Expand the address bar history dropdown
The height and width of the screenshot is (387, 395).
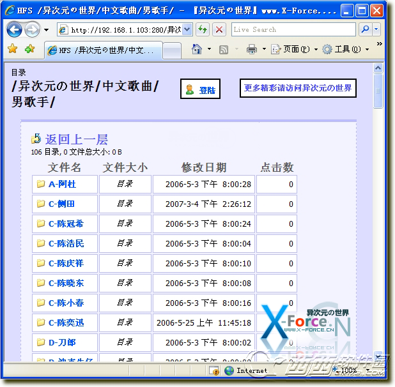(x=187, y=30)
